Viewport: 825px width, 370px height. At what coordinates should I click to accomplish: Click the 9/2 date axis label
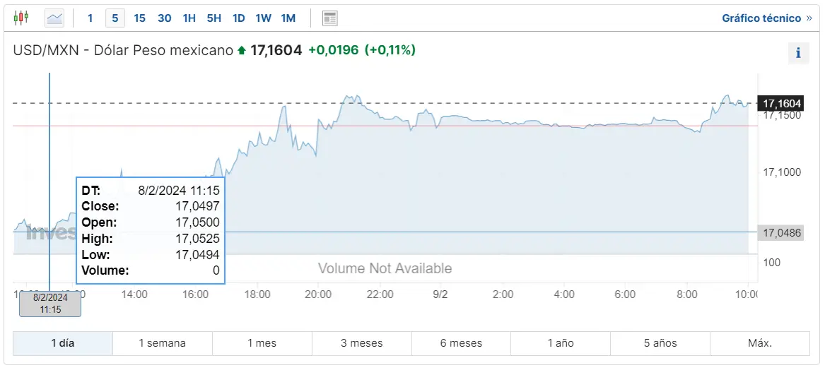coord(440,295)
